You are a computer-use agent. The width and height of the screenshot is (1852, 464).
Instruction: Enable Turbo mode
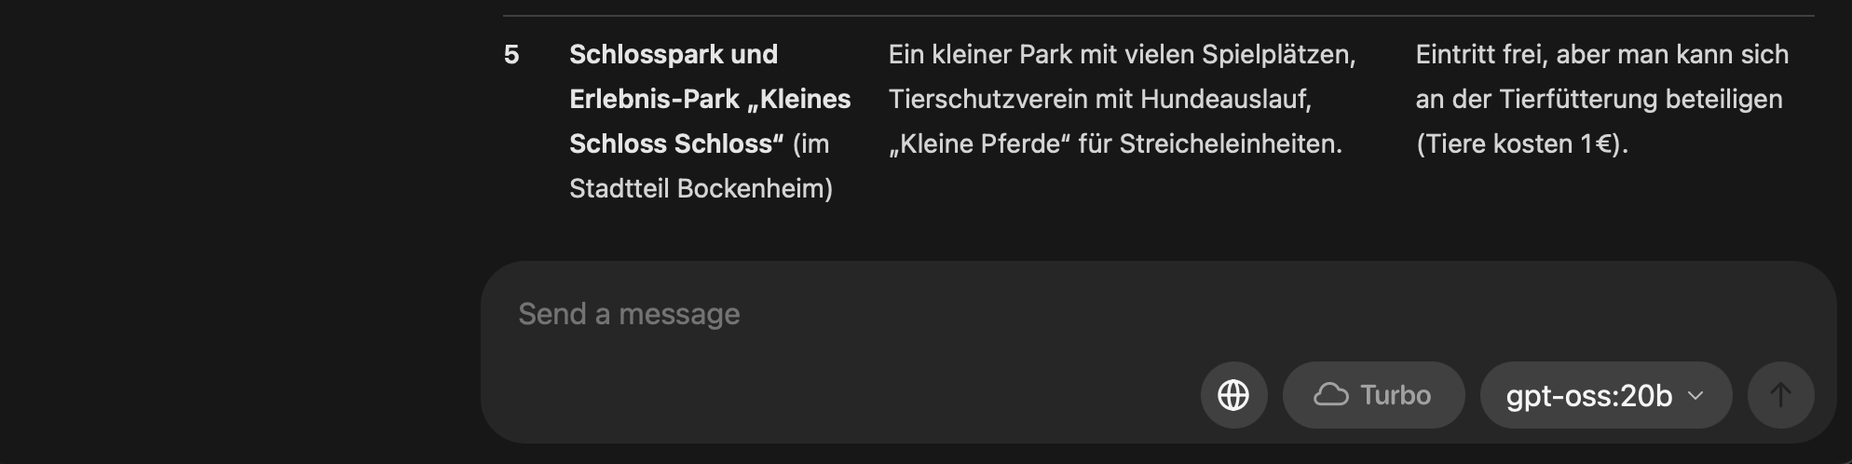(x=1373, y=395)
